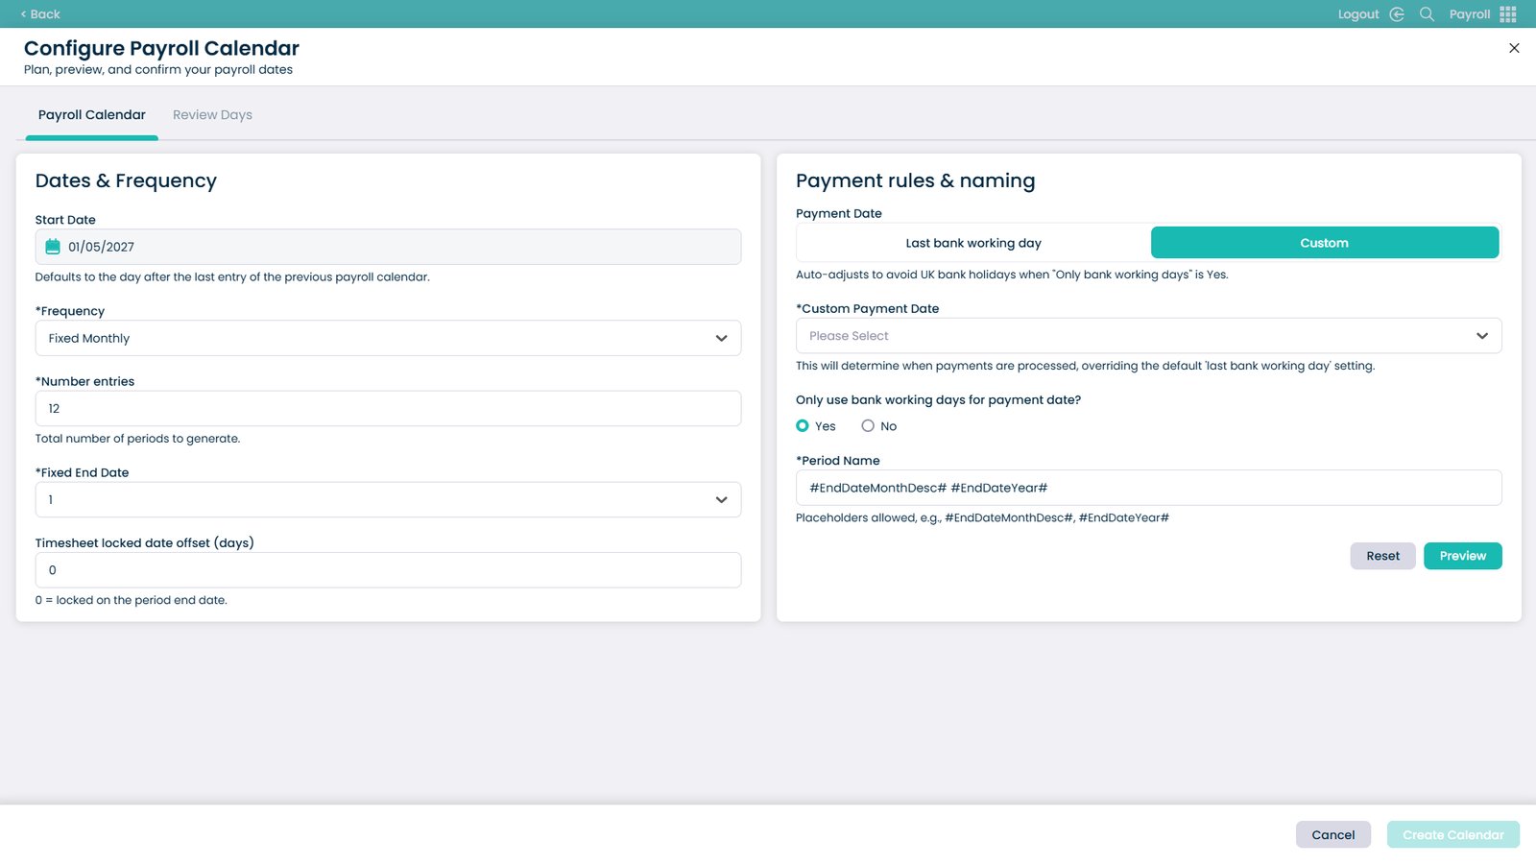Click the Number entries input field

(388, 409)
